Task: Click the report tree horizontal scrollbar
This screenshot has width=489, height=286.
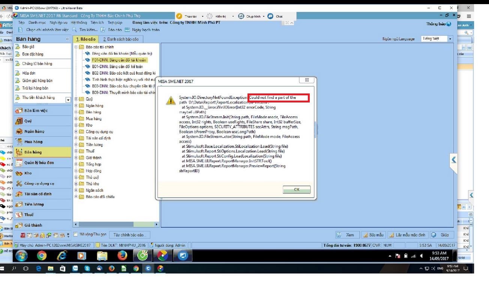Action: [116, 224]
